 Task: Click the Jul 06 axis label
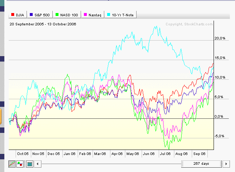165,154
